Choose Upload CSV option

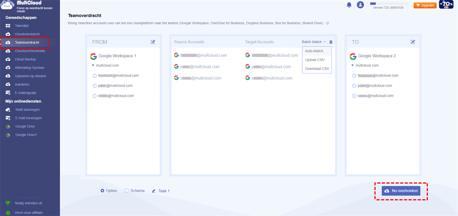pyautogui.click(x=317, y=60)
